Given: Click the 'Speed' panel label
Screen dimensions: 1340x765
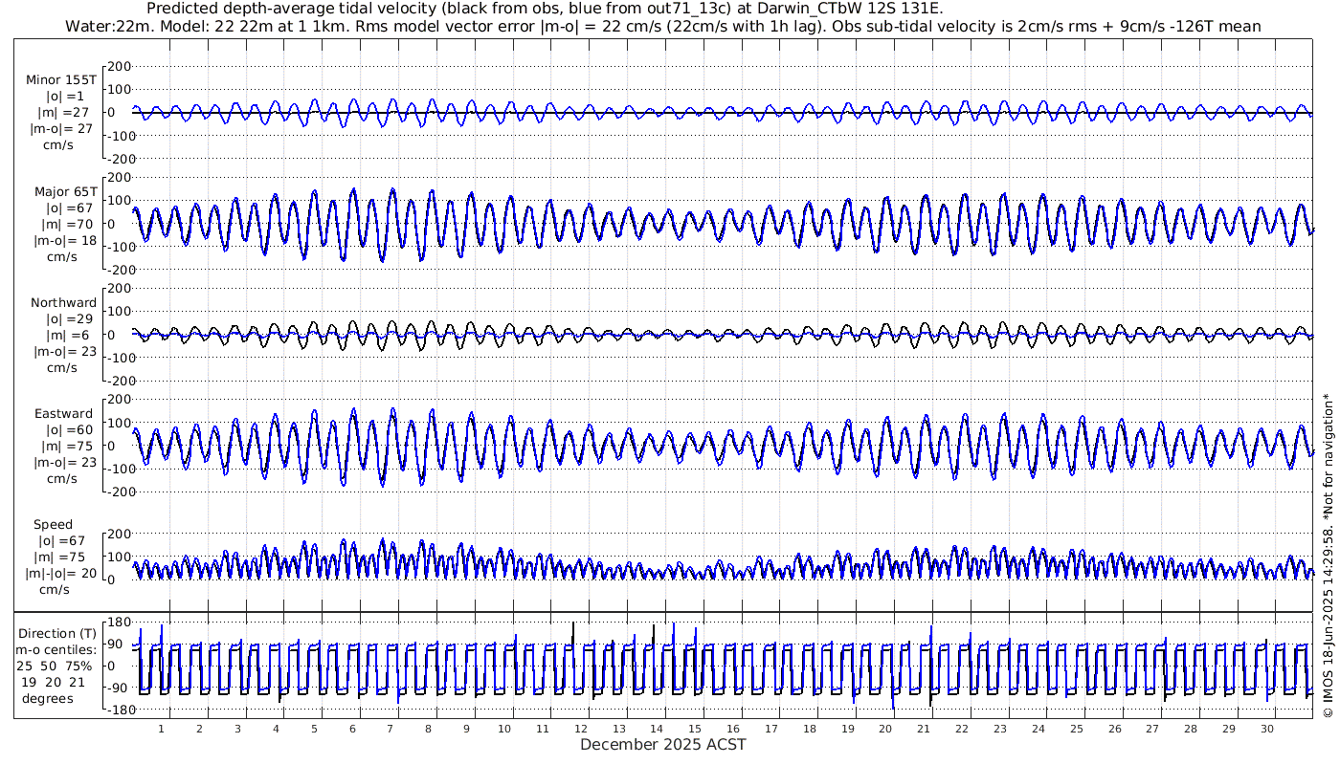Looking at the screenshot, I should pyautogui.click(x=53, y=525).
